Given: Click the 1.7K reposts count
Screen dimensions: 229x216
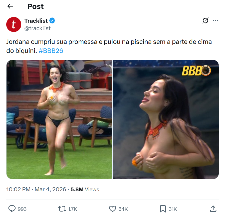Looking at the screenshot, I should point(72,209).
